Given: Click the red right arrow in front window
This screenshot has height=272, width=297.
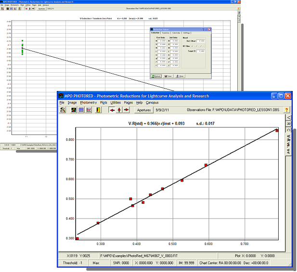Looking at the screenshot, I should point(126,110).
